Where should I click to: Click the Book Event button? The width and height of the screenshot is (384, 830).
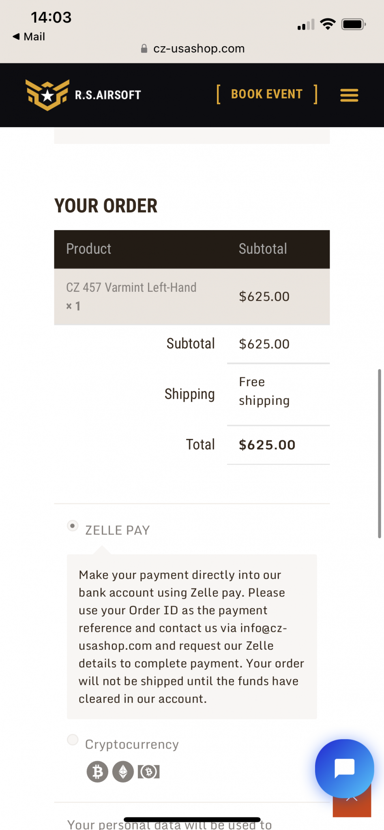[267, 94]
